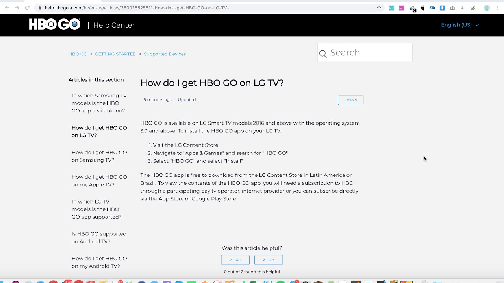Open the camera screenshot extension
Viewport: 504px width, 283px height.
click(x=452, y=8)
